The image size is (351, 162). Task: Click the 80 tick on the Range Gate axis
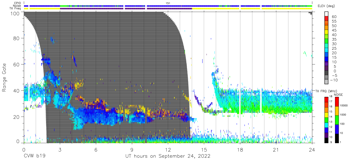[x=17, y=38]
